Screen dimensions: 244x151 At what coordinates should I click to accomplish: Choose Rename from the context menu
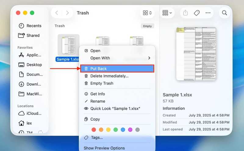[117, 101]
